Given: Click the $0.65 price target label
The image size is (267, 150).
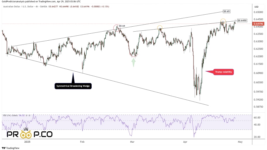Looking at the screenshot, I should click(x=226, y=11).
